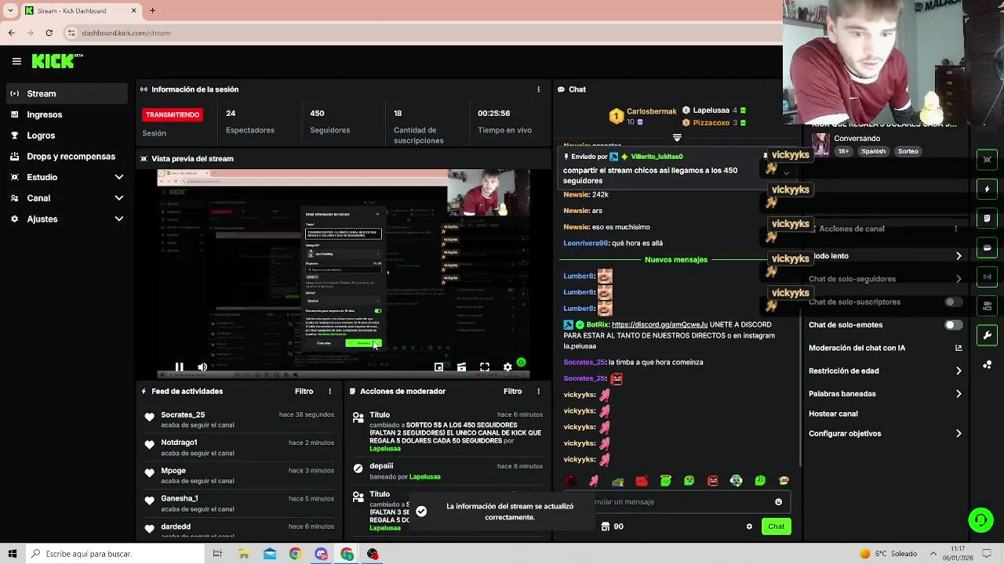
Task: Open Acciones de moderador options menu
Action: pyautogui.click(x=538, y=391)
